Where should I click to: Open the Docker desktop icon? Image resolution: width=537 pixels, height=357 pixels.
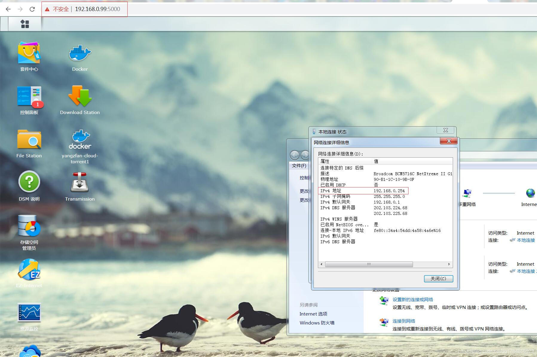(80, 53)
